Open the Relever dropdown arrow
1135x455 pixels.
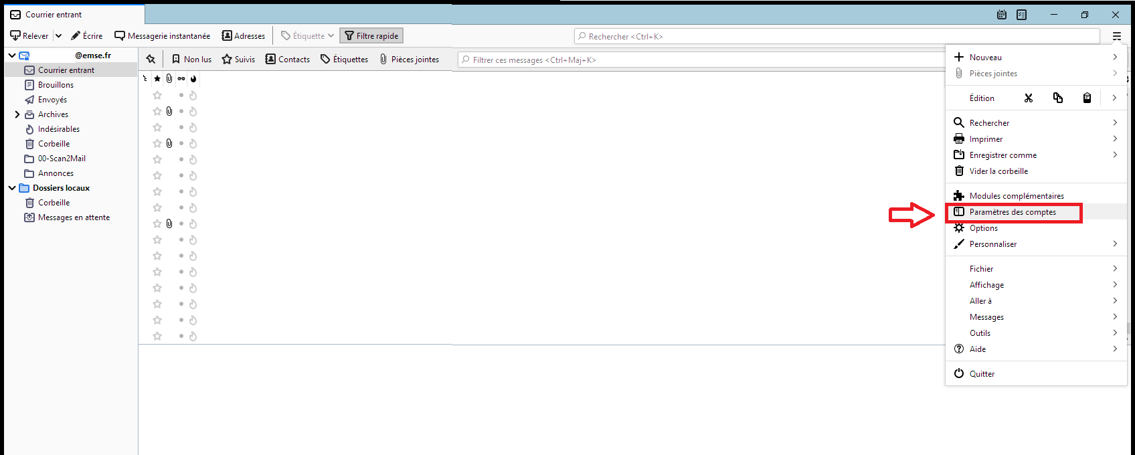tap(58, 36)
